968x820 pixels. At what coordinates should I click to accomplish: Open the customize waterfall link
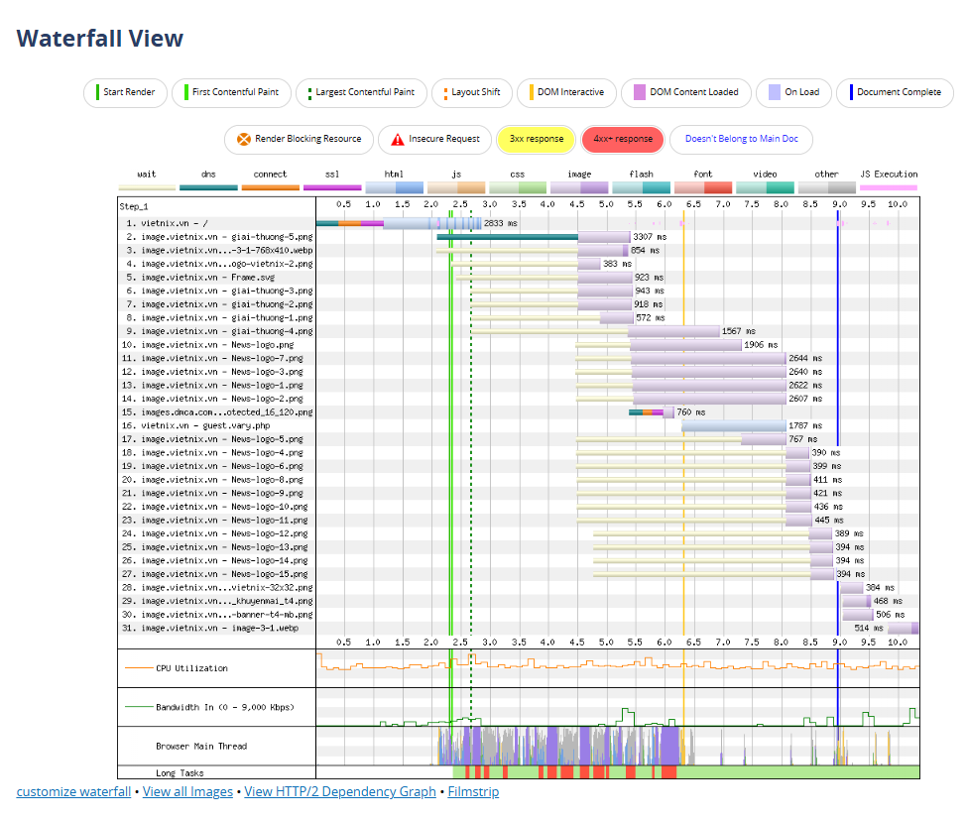pos(73,791)
